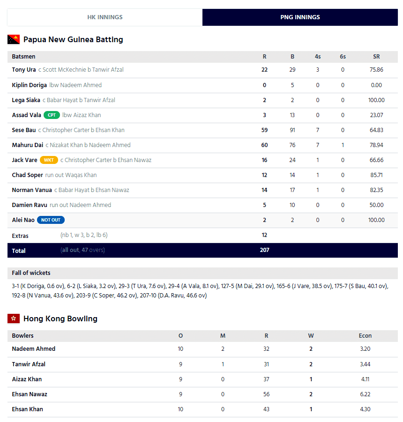Click the Papua New Guinea flag icon

(x=13, y=39)
